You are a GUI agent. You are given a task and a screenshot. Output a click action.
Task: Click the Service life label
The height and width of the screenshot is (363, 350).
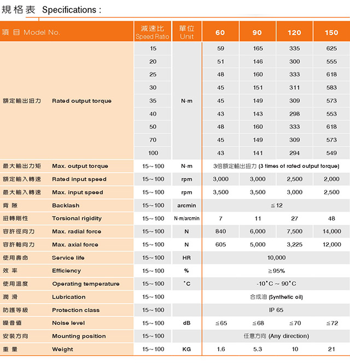(x=68, y=257)
